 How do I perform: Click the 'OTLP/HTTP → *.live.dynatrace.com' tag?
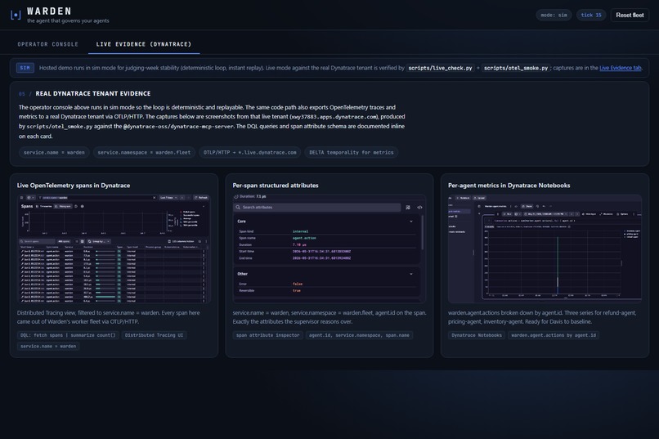coord(250,153)
